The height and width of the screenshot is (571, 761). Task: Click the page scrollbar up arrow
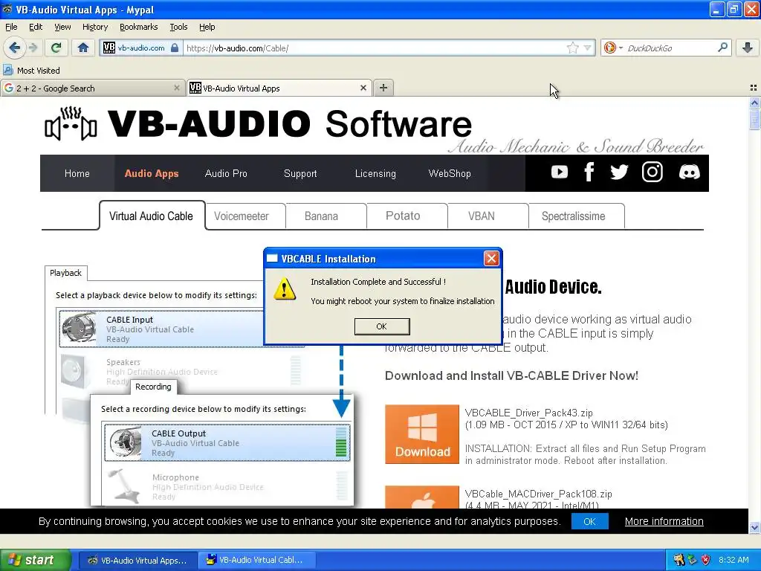tap(754, 103)
